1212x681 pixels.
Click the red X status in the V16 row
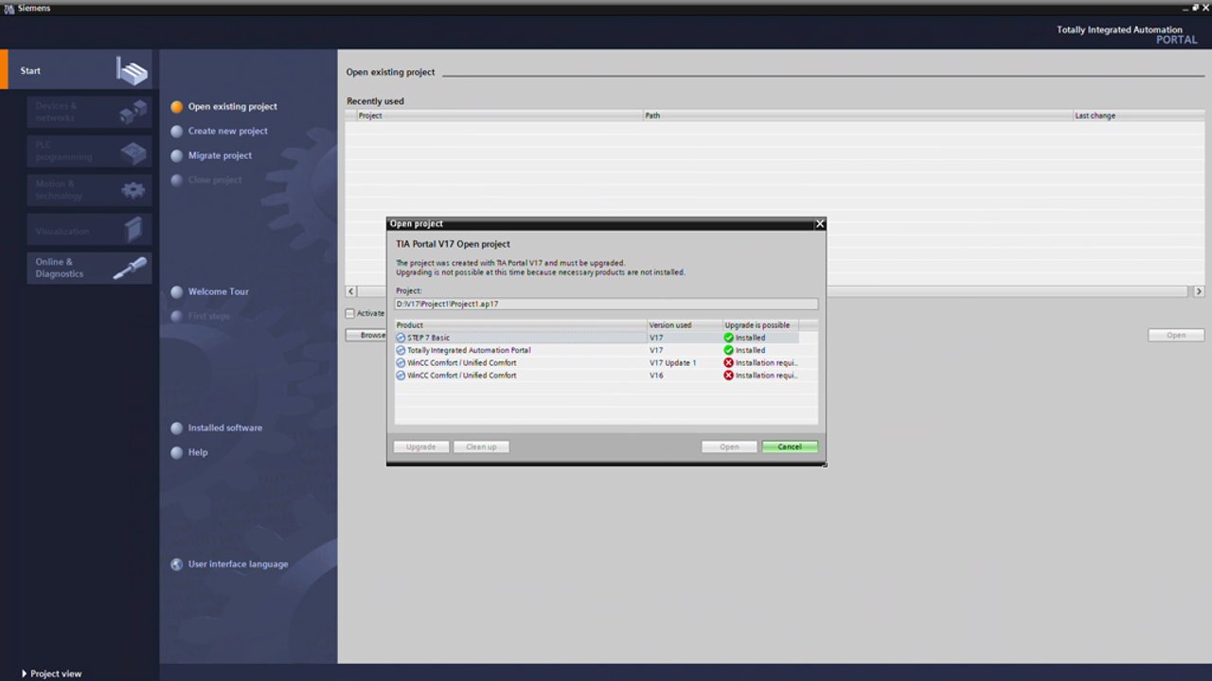coord(729,375)
